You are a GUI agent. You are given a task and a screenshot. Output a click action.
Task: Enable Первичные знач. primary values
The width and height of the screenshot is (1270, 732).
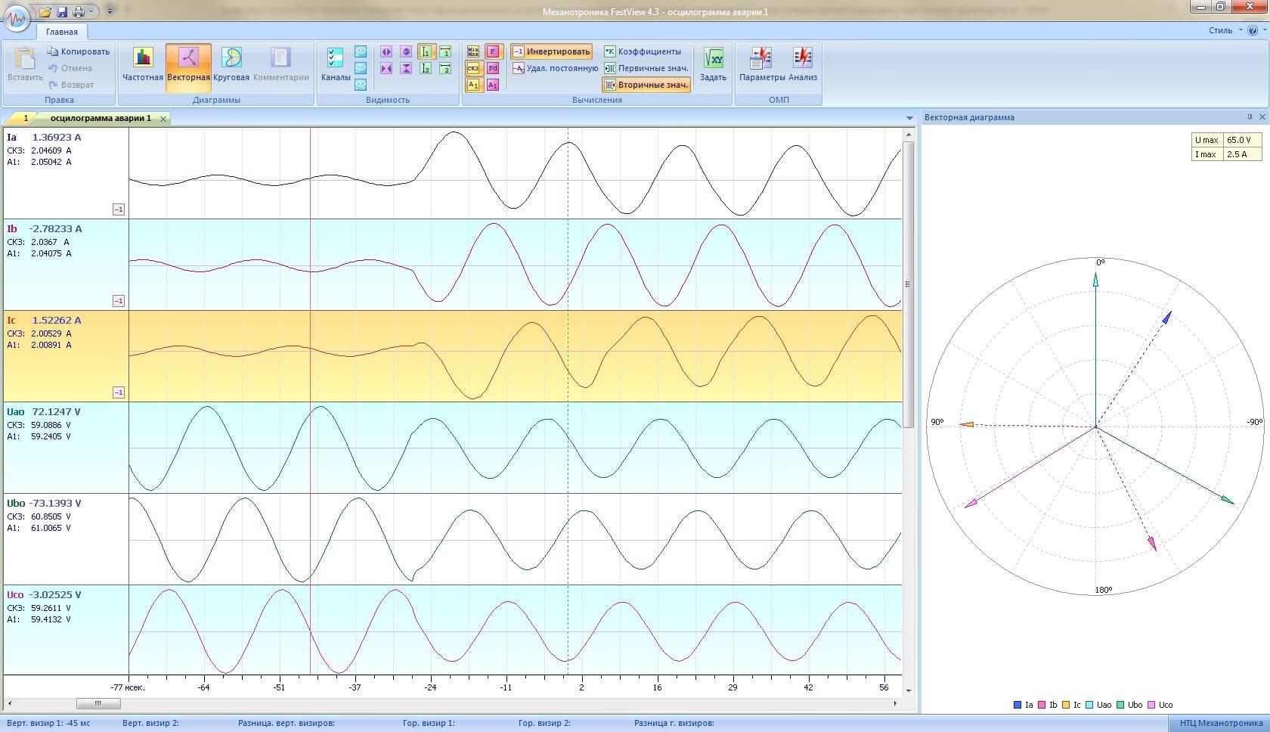point(646,68)
